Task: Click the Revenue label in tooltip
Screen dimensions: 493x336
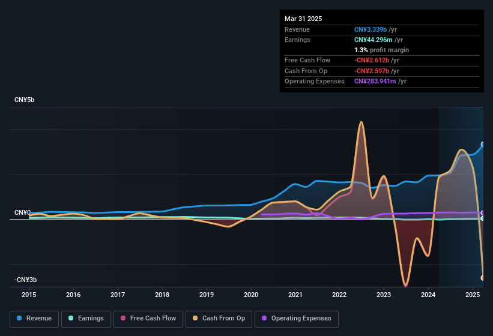Action: tap(297, 29)
